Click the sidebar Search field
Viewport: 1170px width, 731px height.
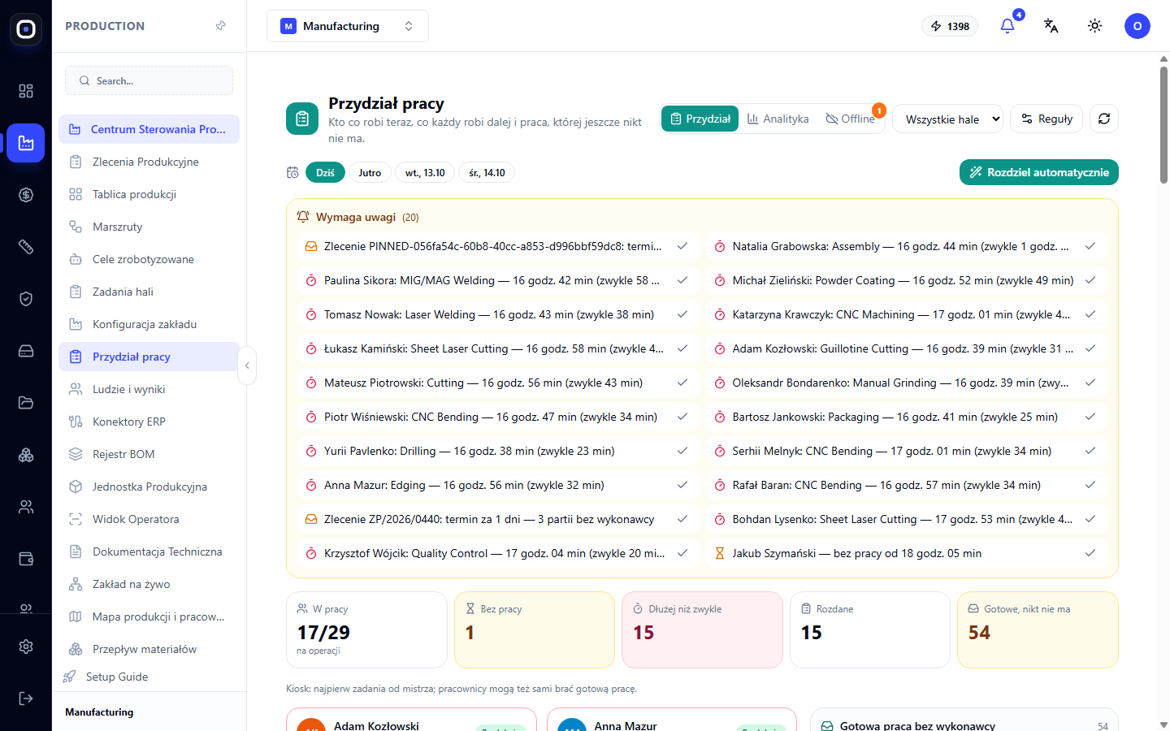149,80
